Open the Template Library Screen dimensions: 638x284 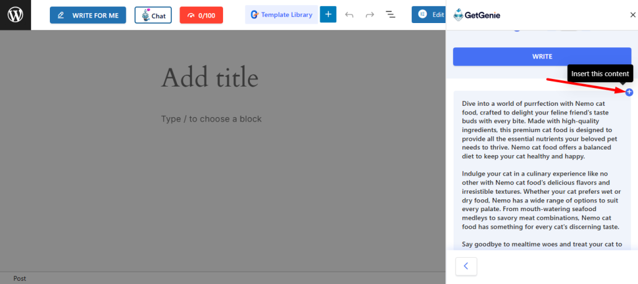[x=281, y=15]
